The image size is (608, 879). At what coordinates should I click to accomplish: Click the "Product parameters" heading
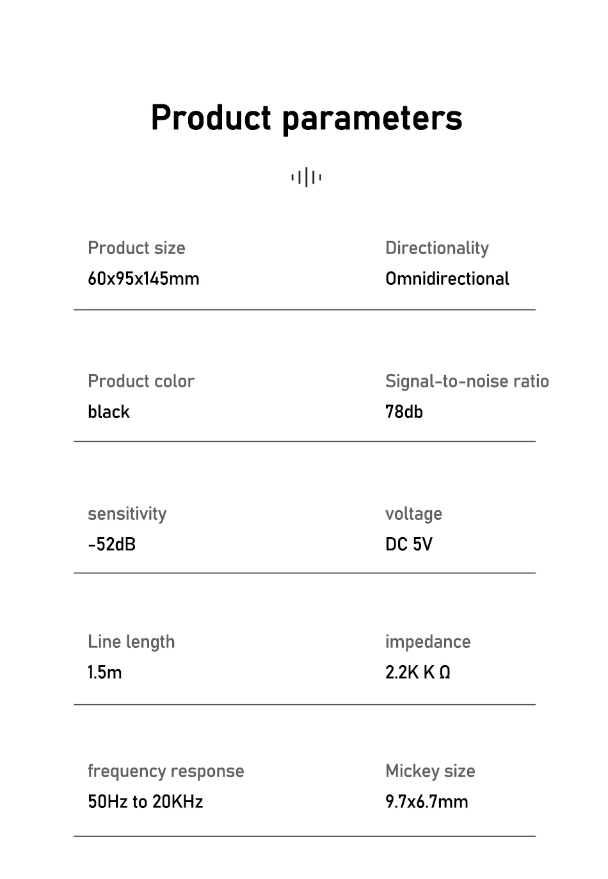(306, 118)
